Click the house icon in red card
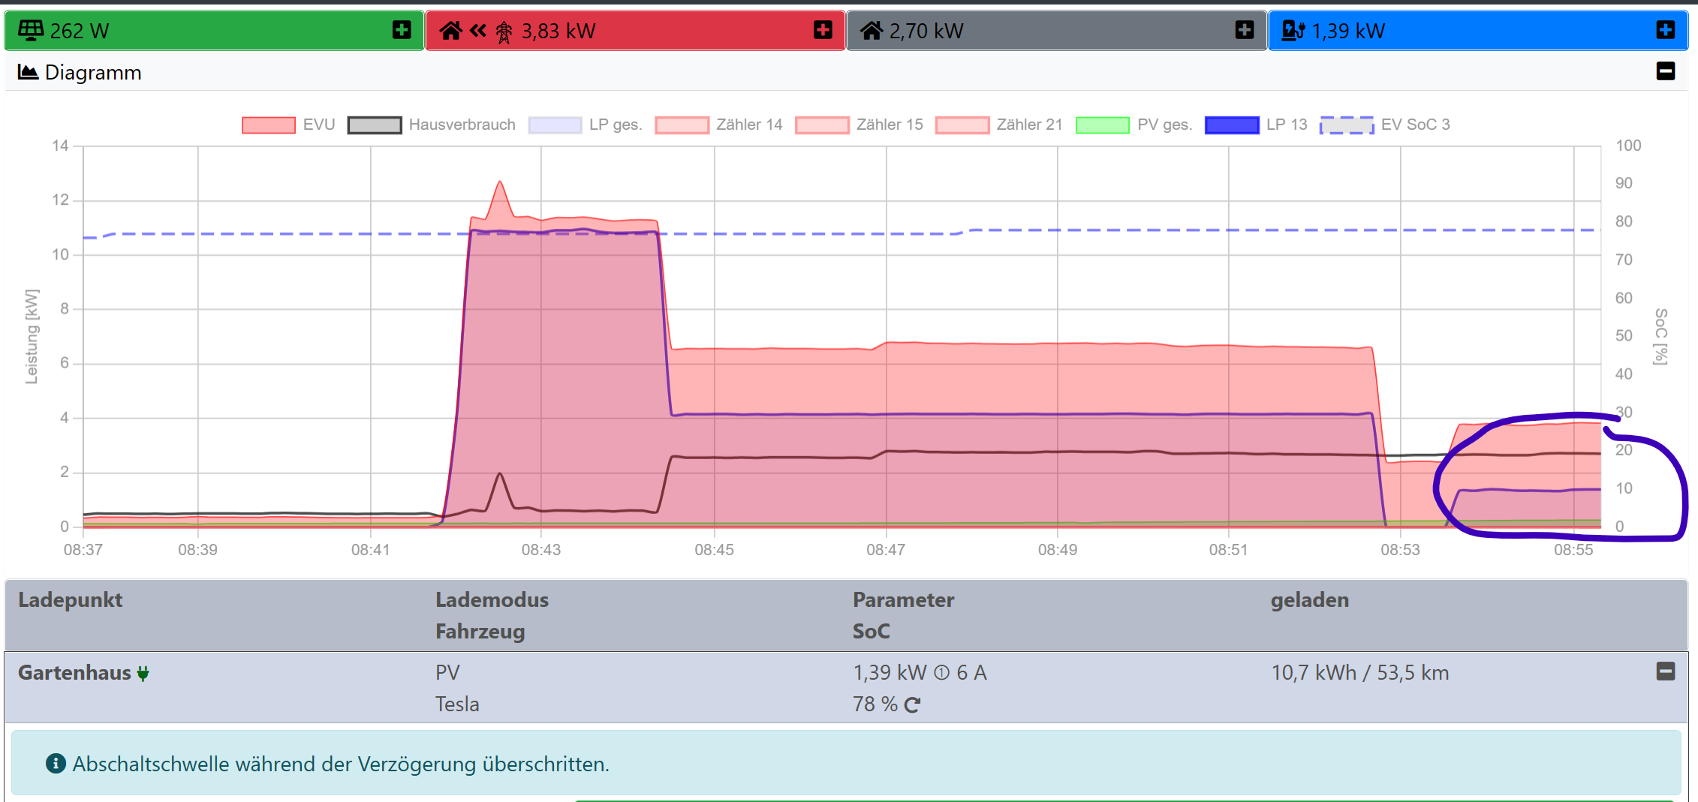The image size is (1698, 802). (450, 31)
